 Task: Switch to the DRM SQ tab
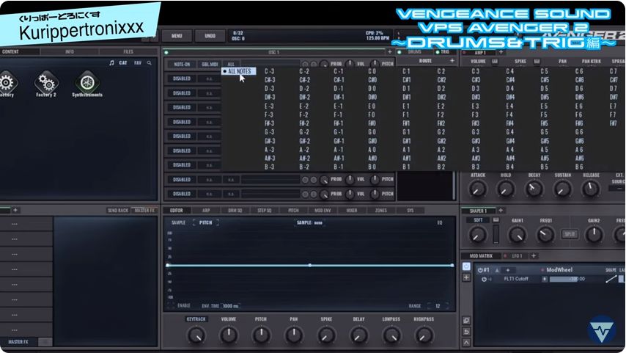(x=235, y=211)
